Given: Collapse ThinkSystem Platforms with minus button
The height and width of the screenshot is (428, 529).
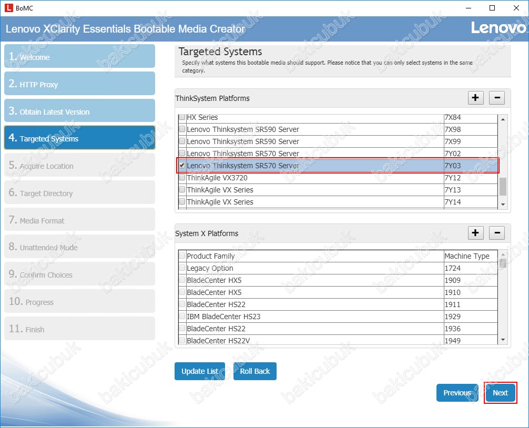Looking at the screenshot, I should (x=497, y=98).
